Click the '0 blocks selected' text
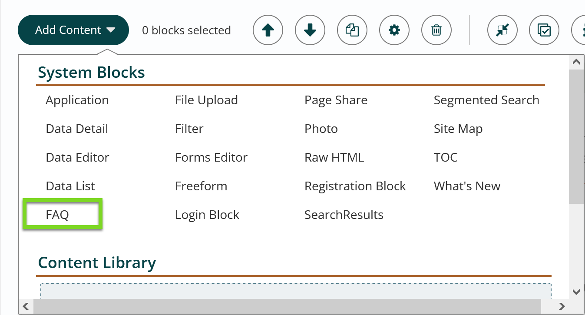Viewport: 585px width, 315px height. point(186,30)
